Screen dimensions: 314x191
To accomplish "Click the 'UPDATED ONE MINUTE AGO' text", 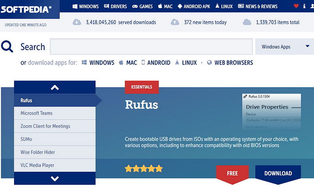I will pos(26,25).
